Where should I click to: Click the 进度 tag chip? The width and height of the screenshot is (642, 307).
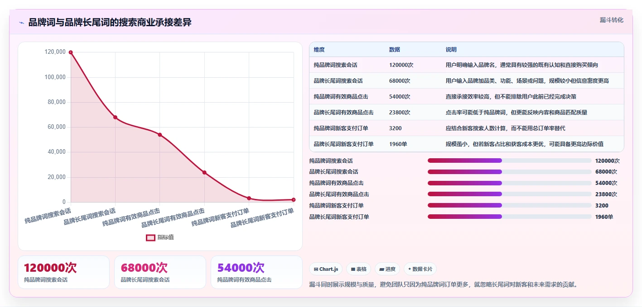point(387,269)
